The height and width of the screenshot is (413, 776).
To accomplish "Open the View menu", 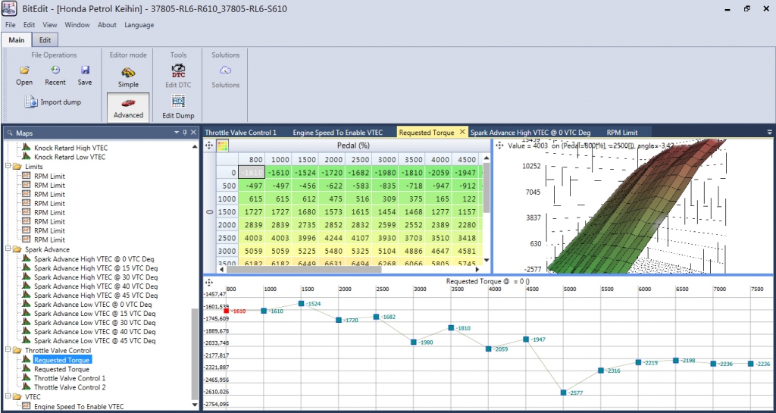I will [49, 25].
